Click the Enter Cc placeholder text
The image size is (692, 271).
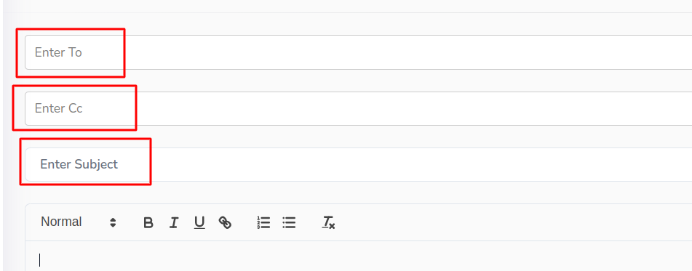point(59,108)
